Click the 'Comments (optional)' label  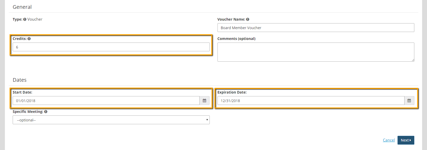[x=236, y=39]
